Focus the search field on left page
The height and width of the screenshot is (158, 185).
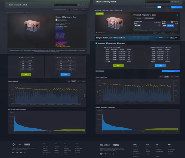coord(66,5)
